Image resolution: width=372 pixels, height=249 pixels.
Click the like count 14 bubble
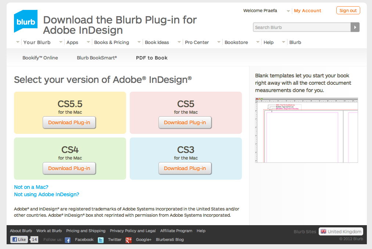click(x=34, y=239)
